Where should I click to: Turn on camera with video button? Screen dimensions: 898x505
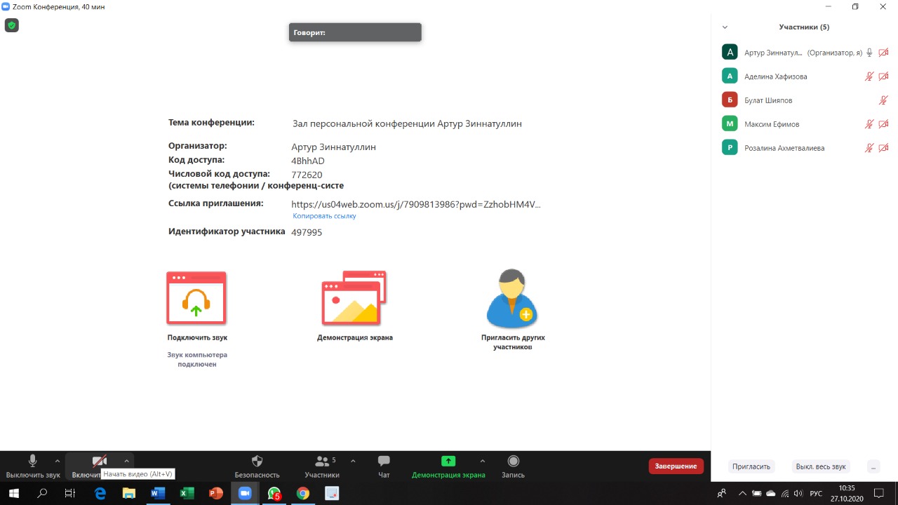(99, 462)
